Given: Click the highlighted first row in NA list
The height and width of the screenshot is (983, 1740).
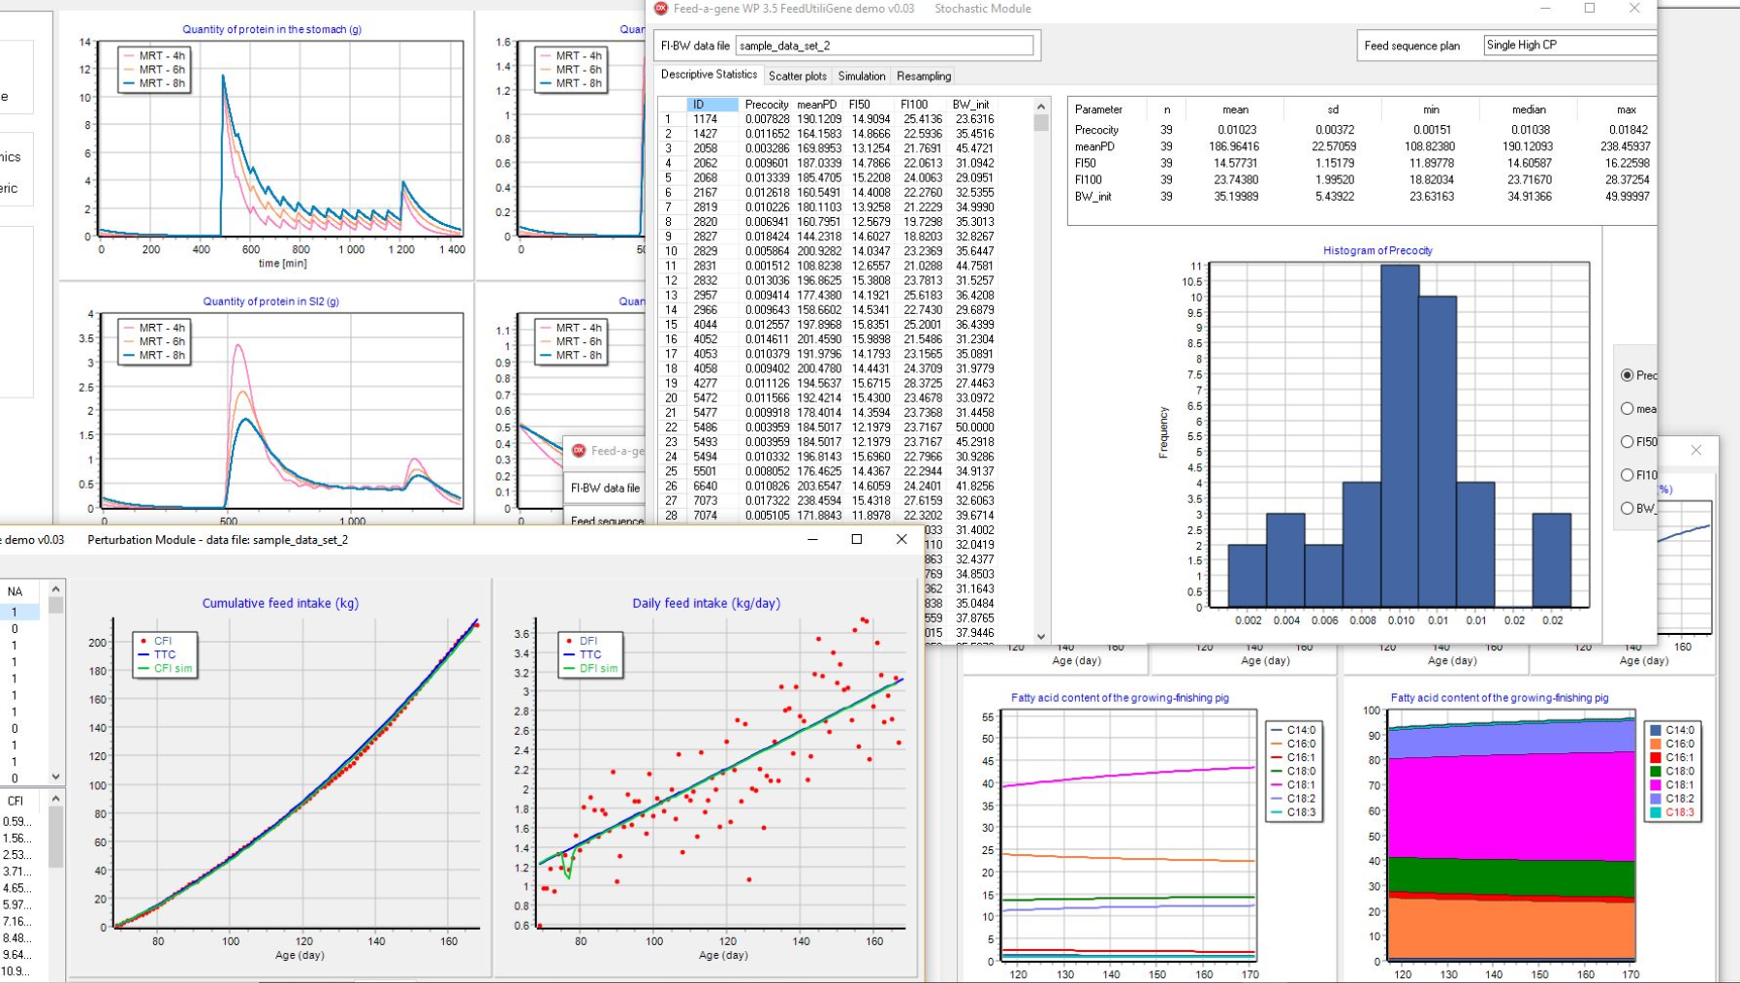Looking at the screenshot, I should [x=19, y=612].
